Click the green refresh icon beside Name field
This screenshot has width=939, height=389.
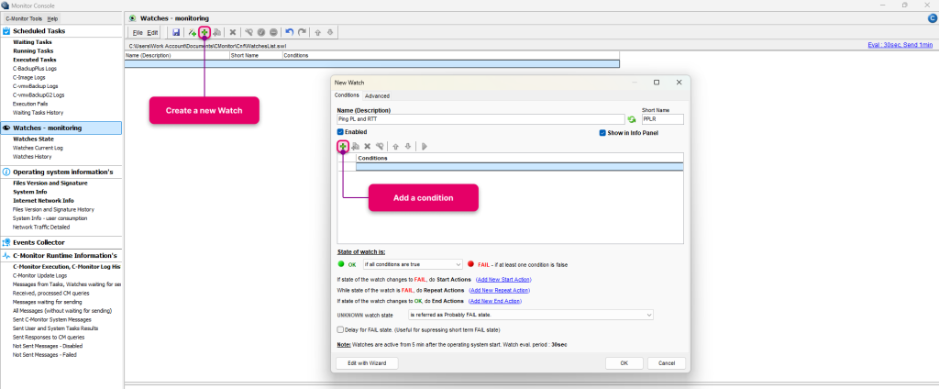point(631,119)
